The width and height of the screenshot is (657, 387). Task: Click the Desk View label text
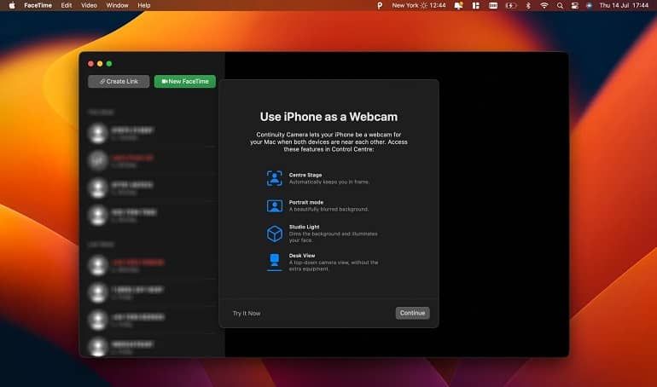(x=302, y=255)
